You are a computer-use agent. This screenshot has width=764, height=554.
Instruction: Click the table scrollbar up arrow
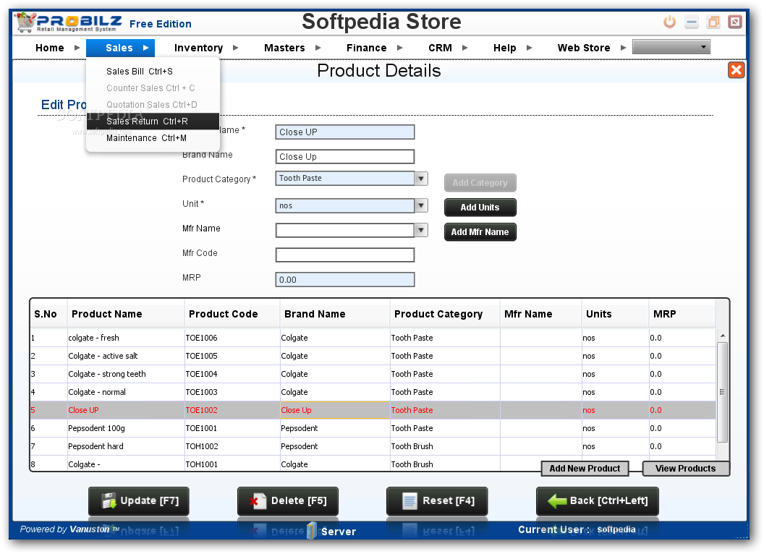tap(723, 336)
